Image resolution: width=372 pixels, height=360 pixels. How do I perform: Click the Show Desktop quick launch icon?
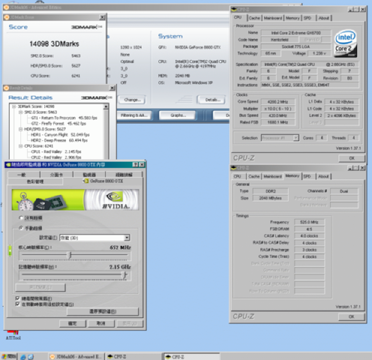[x=31, y=356]
